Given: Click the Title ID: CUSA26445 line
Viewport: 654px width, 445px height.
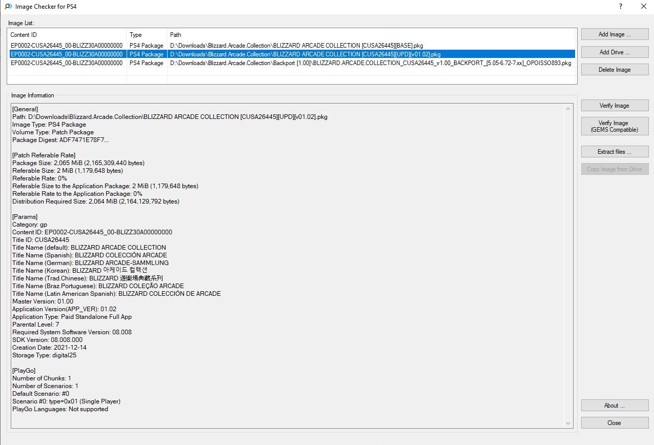Looking at the screenshot, I should [41, 240].
